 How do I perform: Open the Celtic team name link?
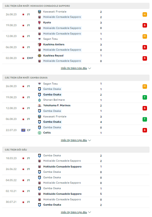coord(47,133)
